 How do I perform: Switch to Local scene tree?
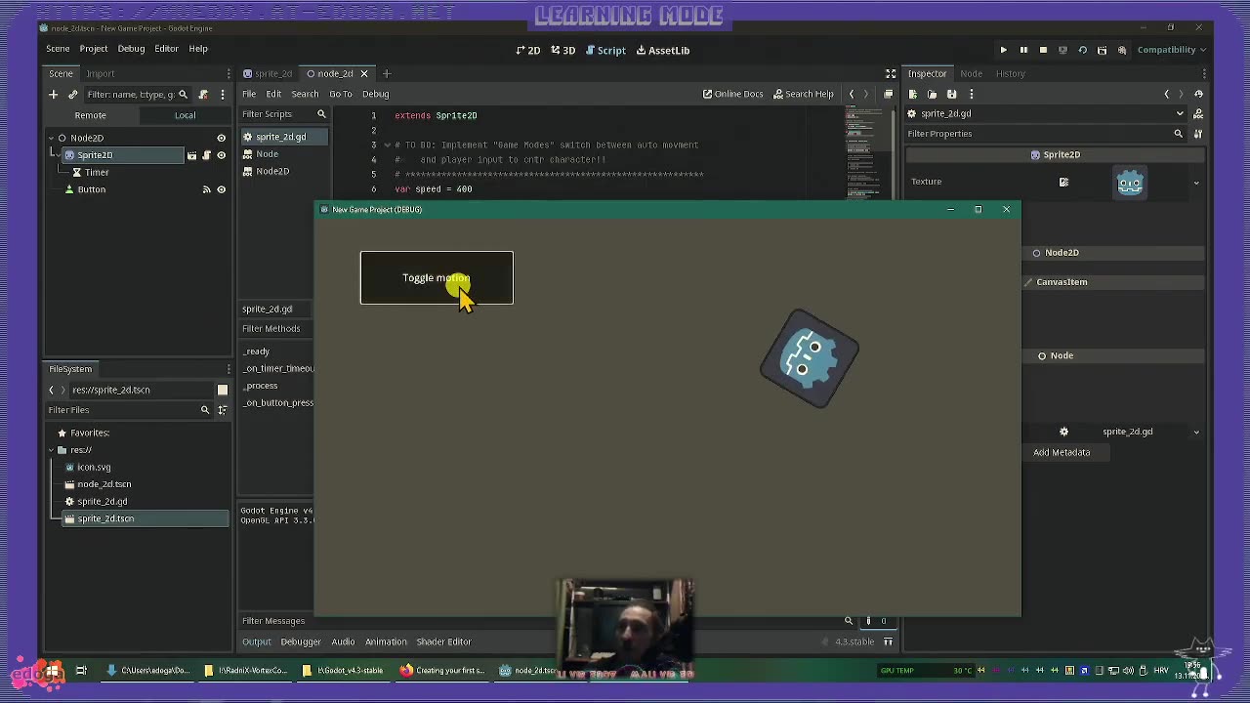point(185,115)
